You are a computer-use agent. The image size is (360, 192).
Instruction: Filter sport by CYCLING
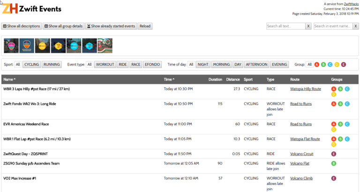click(32, 64)
